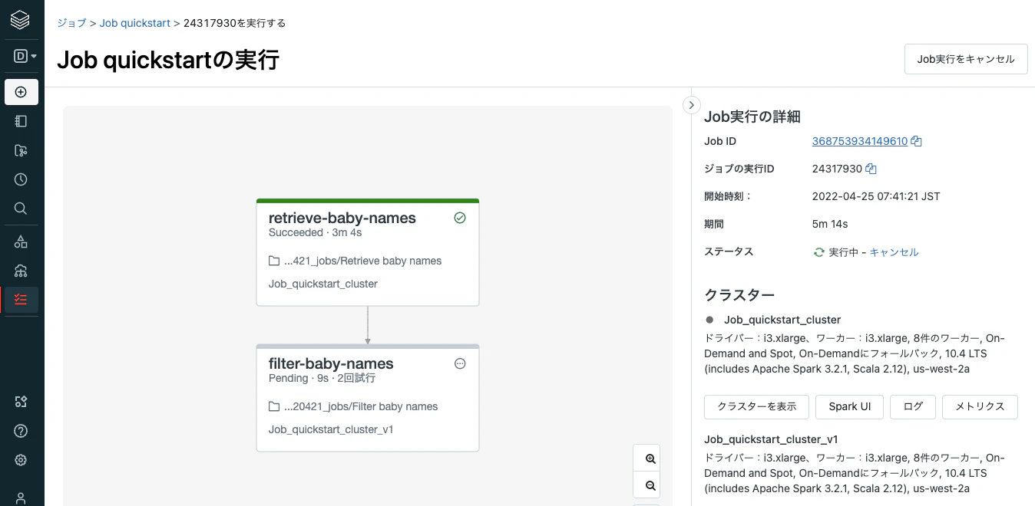Click the キャンセル link next to 実行中
The image size is (1035, 506).
pos(894,252)
